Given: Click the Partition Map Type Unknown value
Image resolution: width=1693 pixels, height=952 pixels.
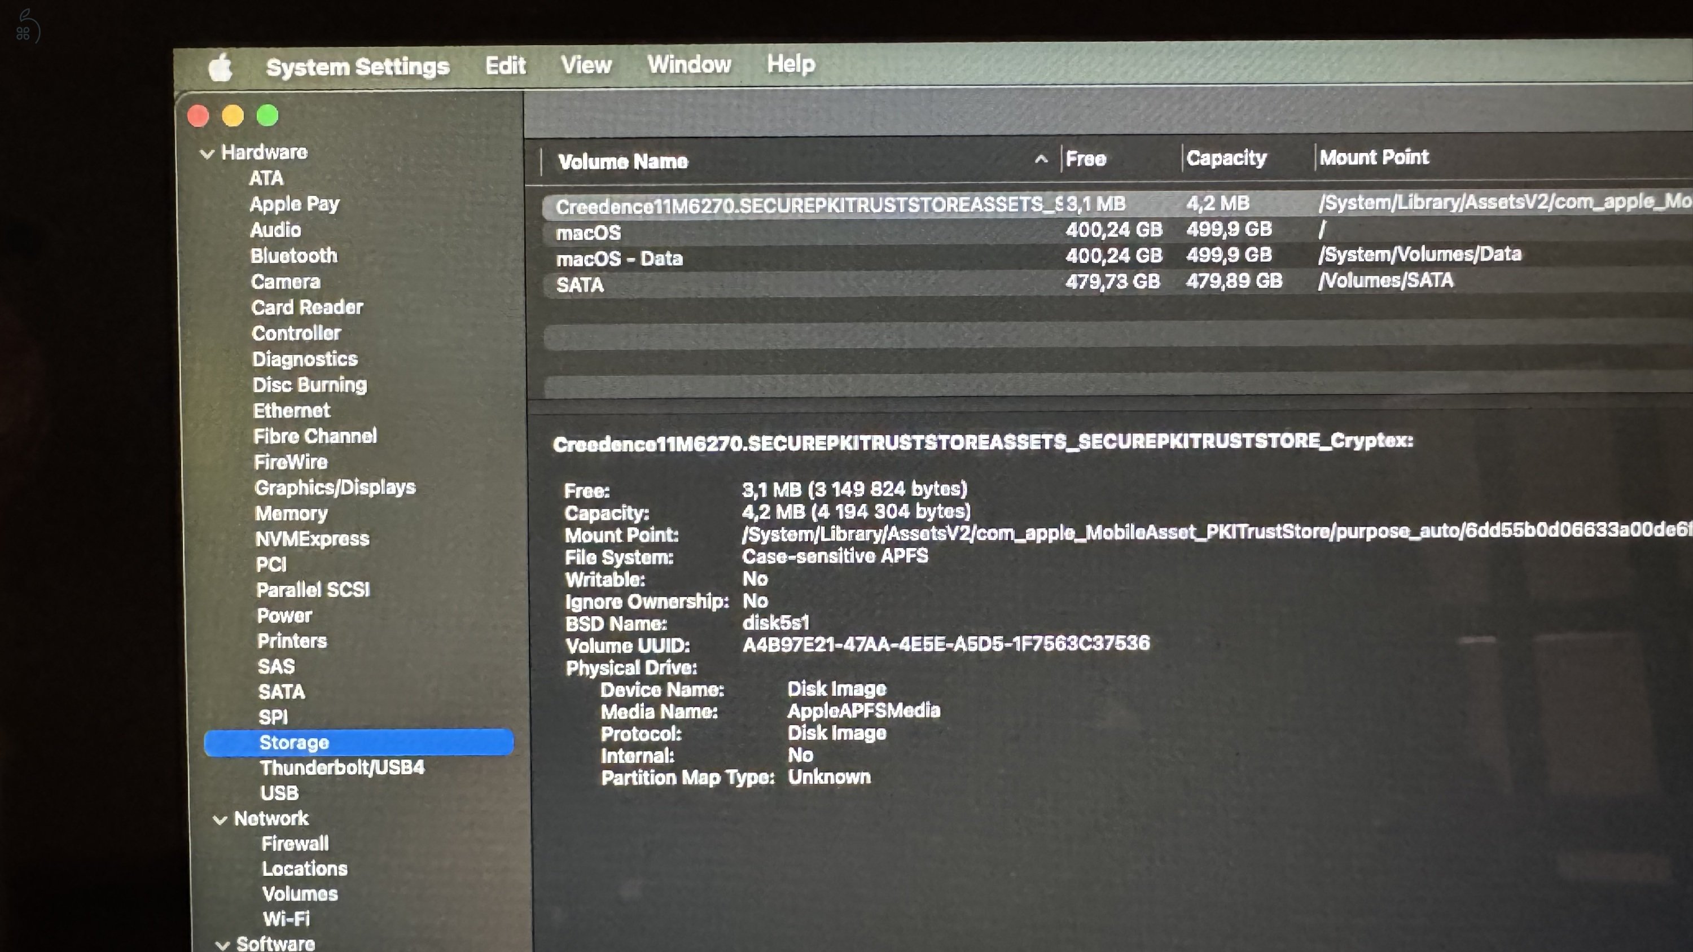Looking at the screenshot, I should tap(830, 777).
